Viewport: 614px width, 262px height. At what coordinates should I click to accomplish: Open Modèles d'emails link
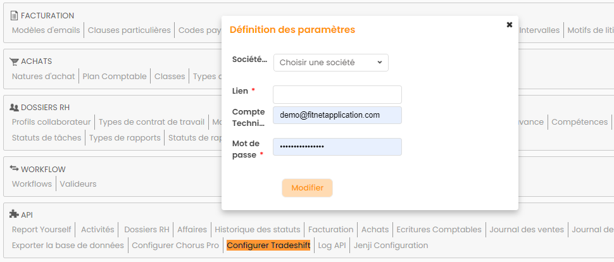point(46,30)
